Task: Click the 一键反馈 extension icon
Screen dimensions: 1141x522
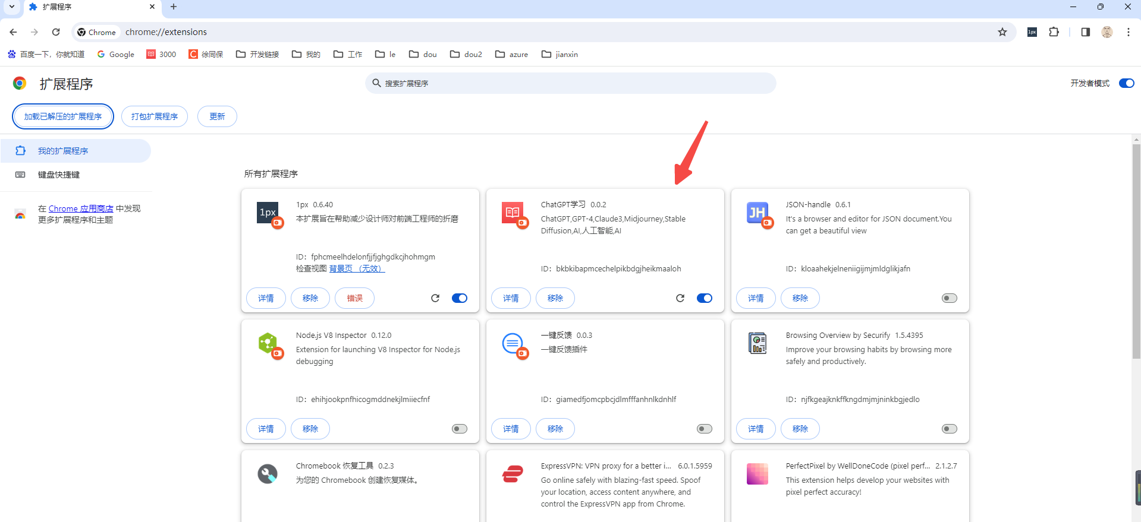Action: click(514, 344)
